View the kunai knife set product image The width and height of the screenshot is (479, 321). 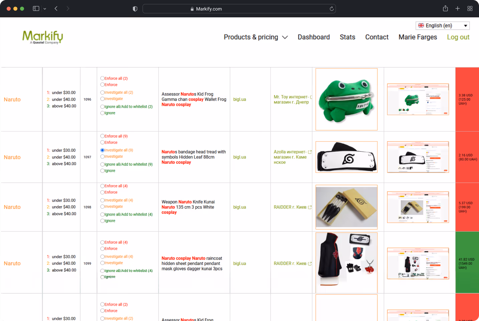346,207
